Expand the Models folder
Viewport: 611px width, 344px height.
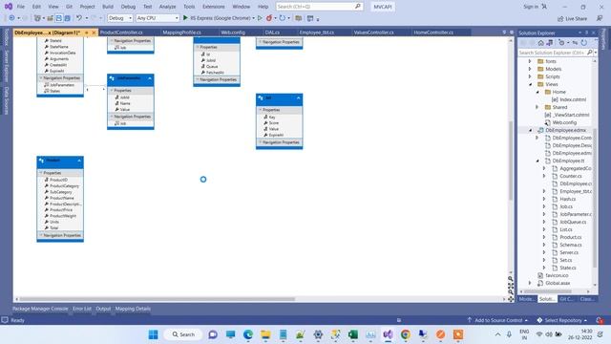coord(530,69)
